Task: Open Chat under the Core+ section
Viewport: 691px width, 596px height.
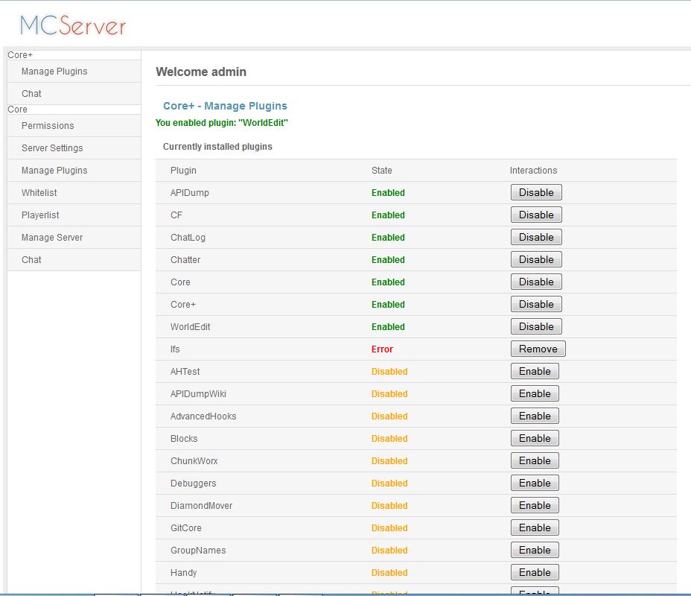Action: point(31,94)
